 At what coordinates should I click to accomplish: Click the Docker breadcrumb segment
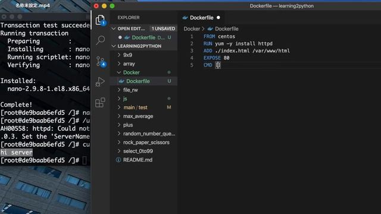(192, 29)
